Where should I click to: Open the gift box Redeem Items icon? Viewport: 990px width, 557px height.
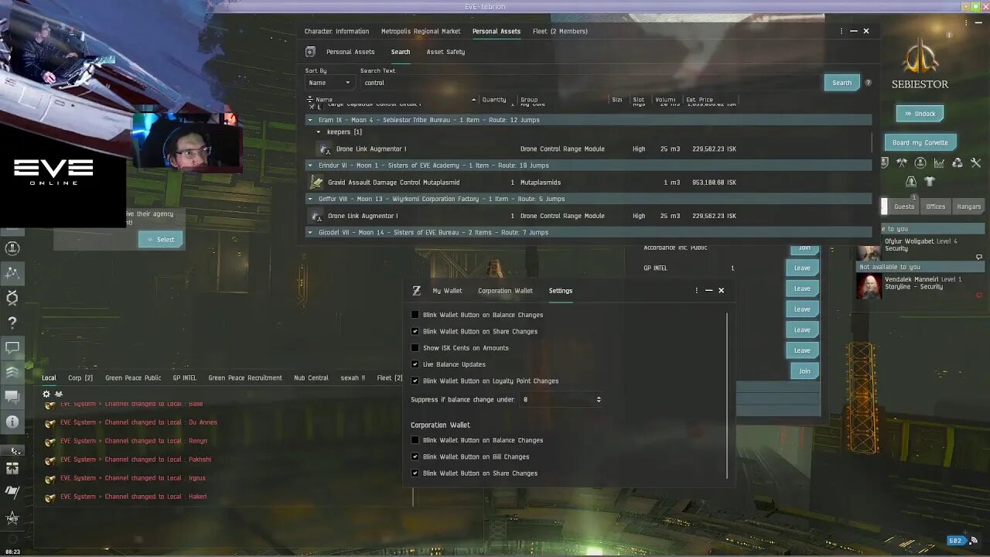click(12, 468)
